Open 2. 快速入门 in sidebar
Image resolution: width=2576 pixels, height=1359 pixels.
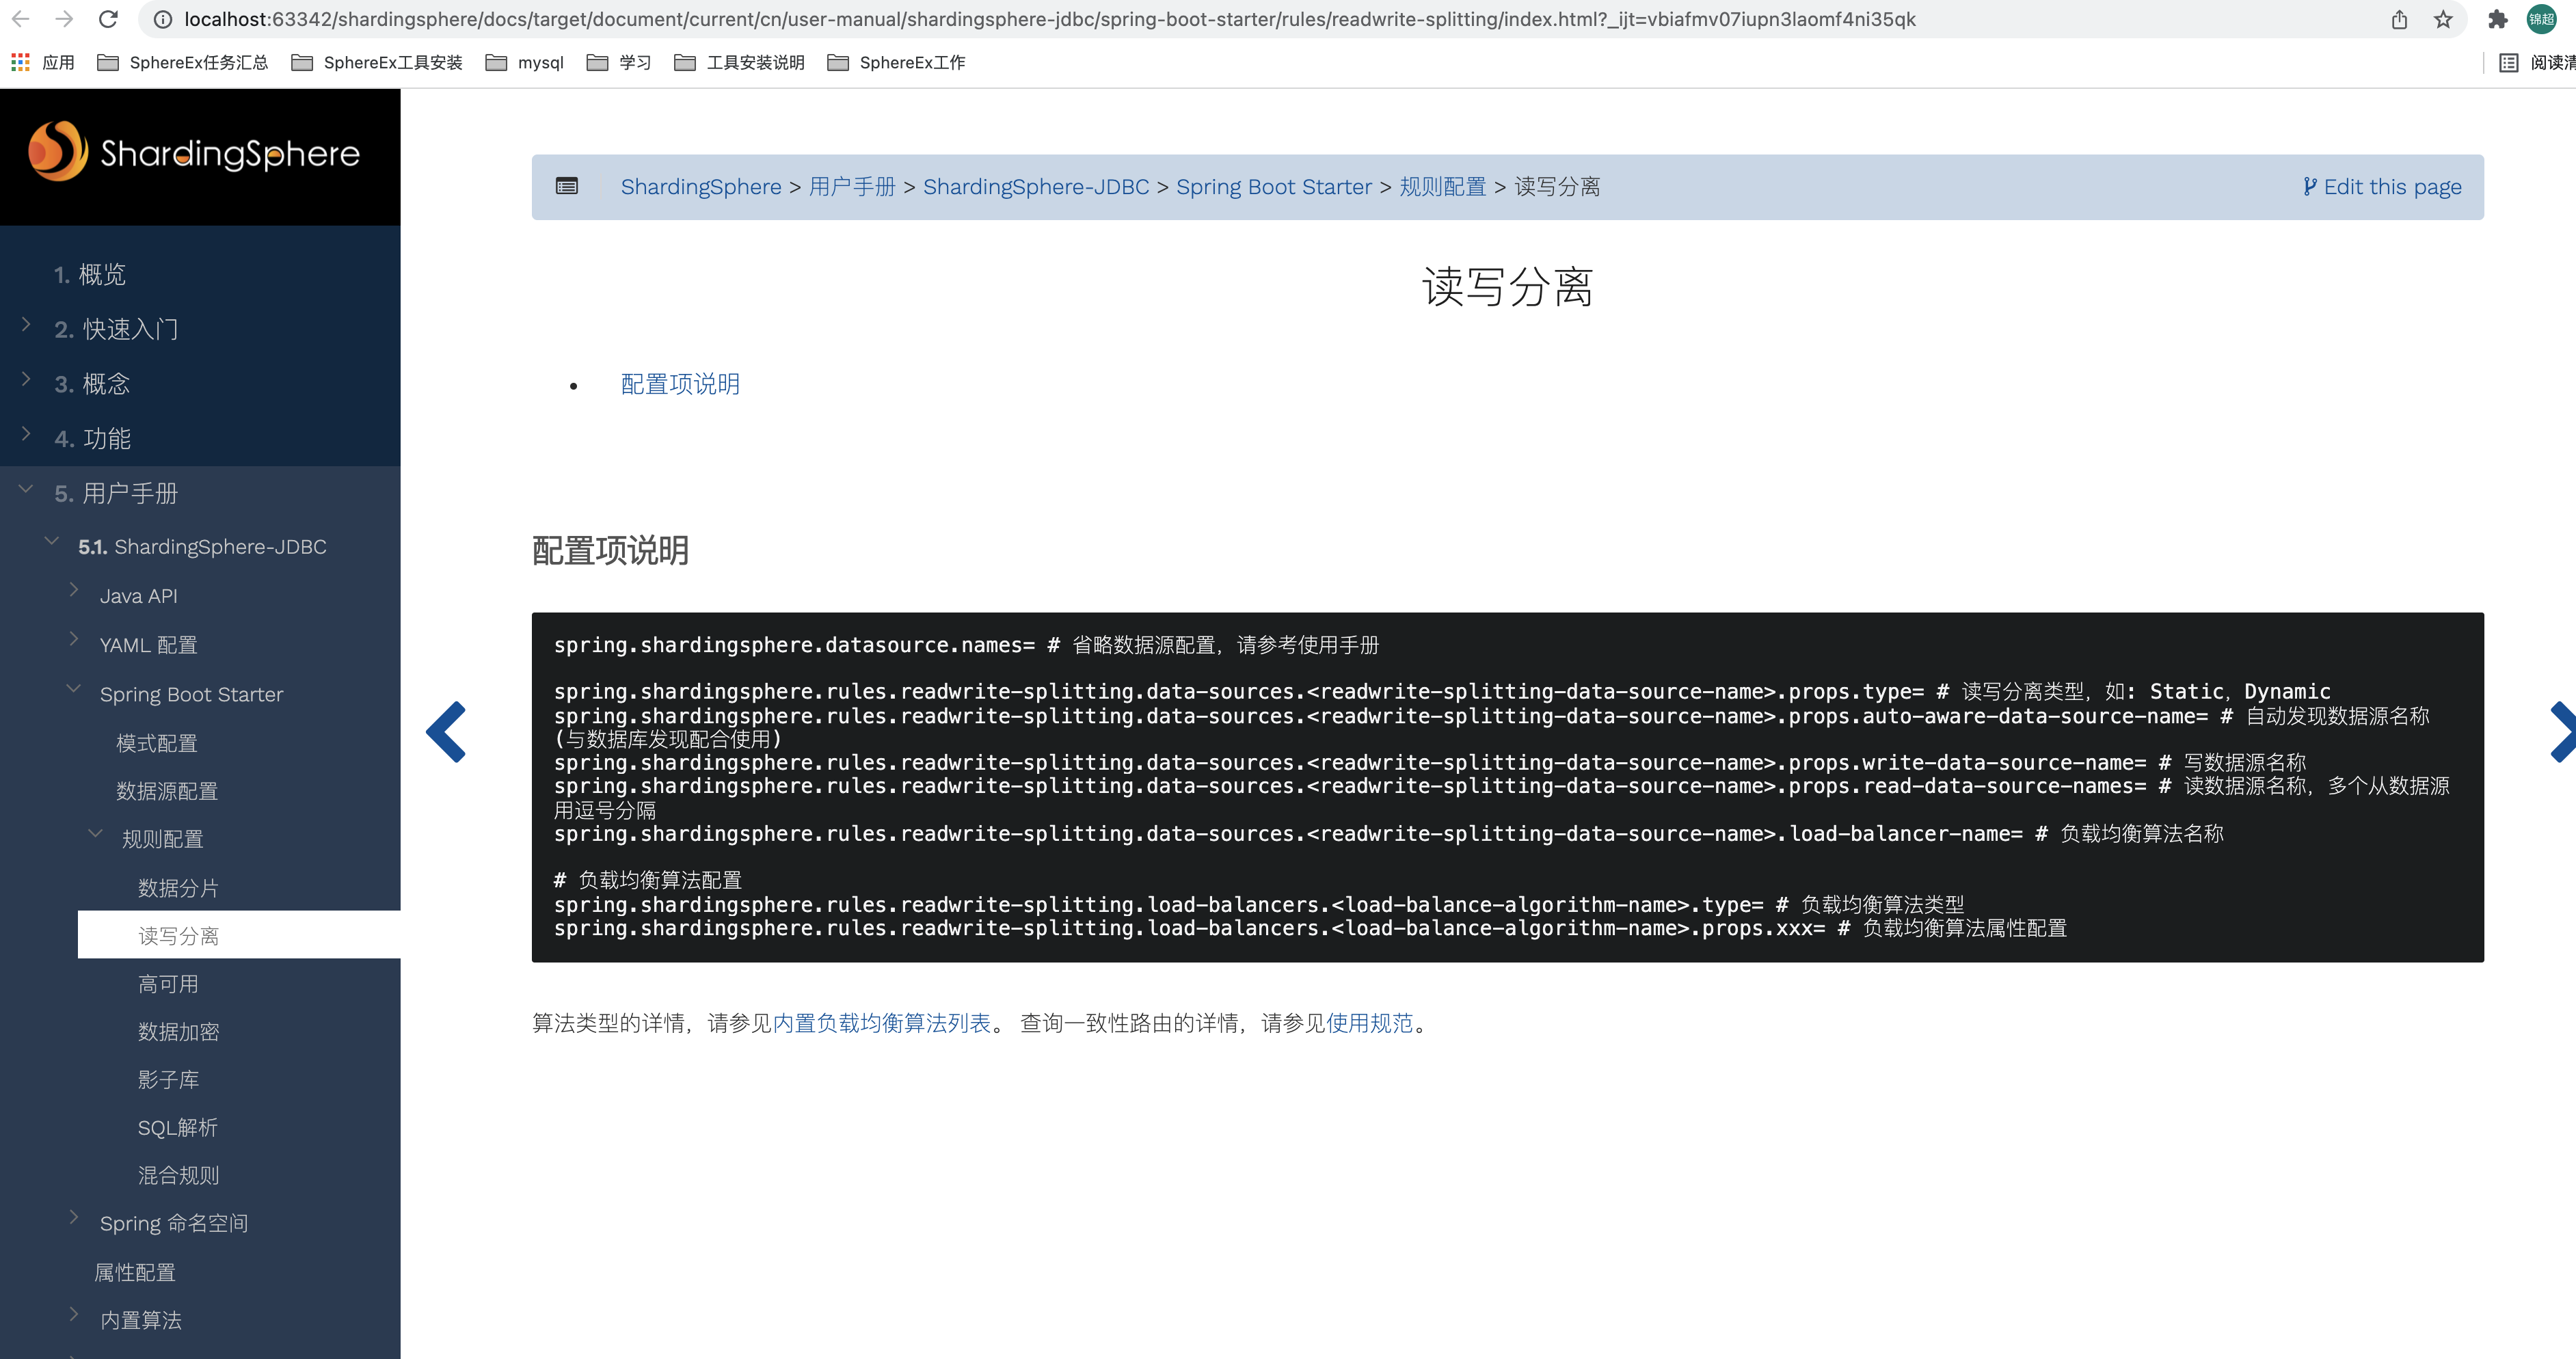[x=116, y=330]
